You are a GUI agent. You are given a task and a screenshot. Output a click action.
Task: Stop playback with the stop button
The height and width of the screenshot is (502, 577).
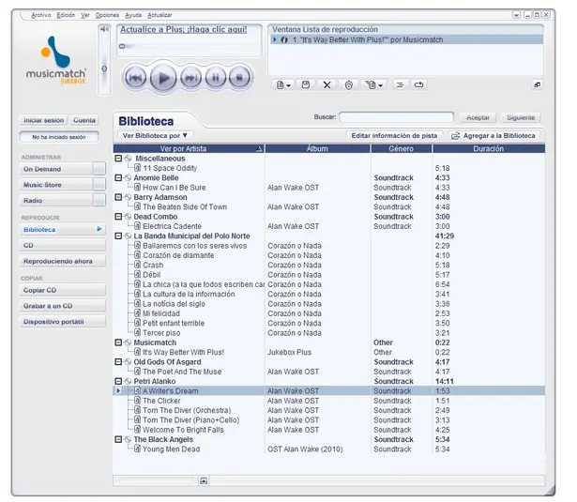click(x=239, y=78)
